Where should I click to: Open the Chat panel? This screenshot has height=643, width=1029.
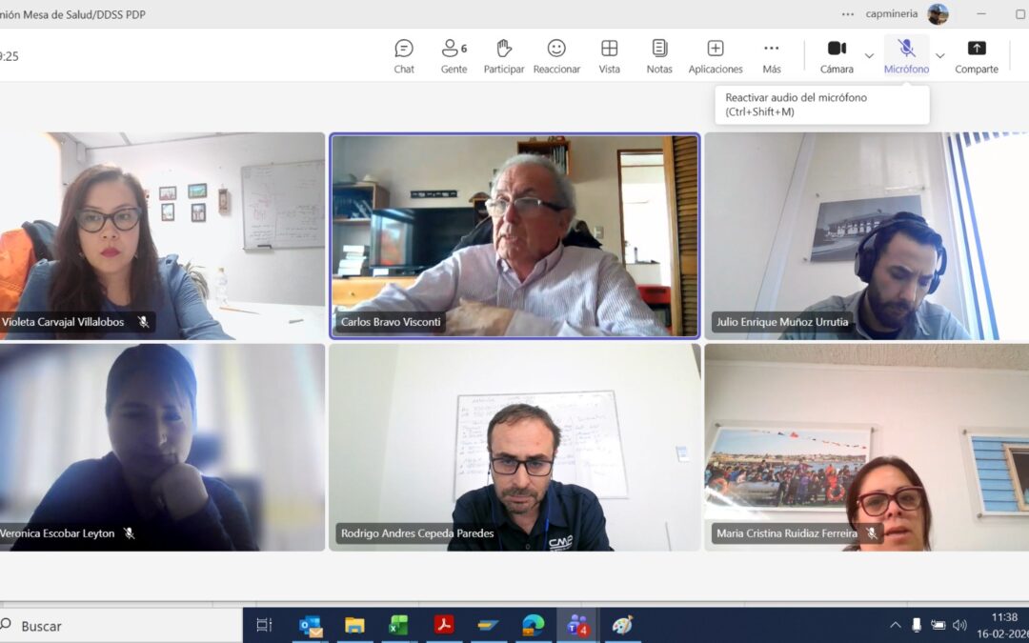click(x=404, y=55)
